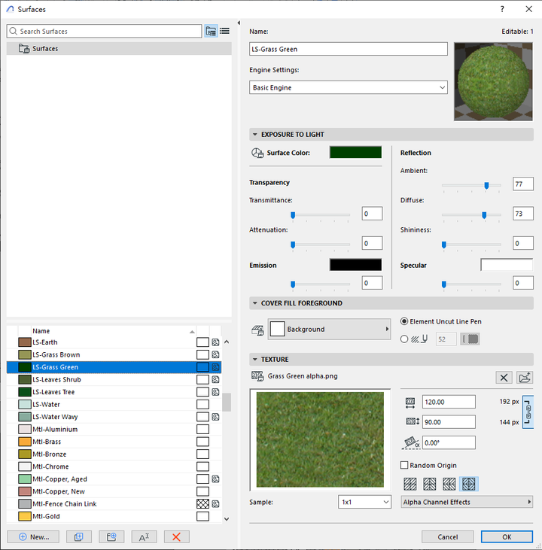
Task: Toggle the texture size proportion chain link
Action: pyautogui.click(x=528, y=412)
